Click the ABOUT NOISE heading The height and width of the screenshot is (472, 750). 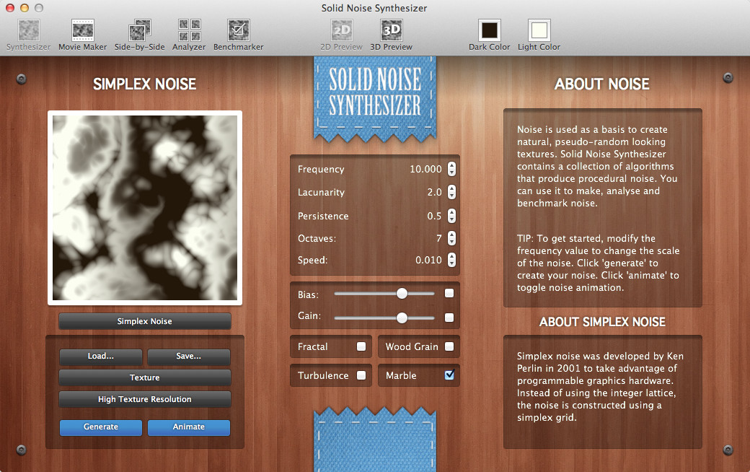[601, 84]
